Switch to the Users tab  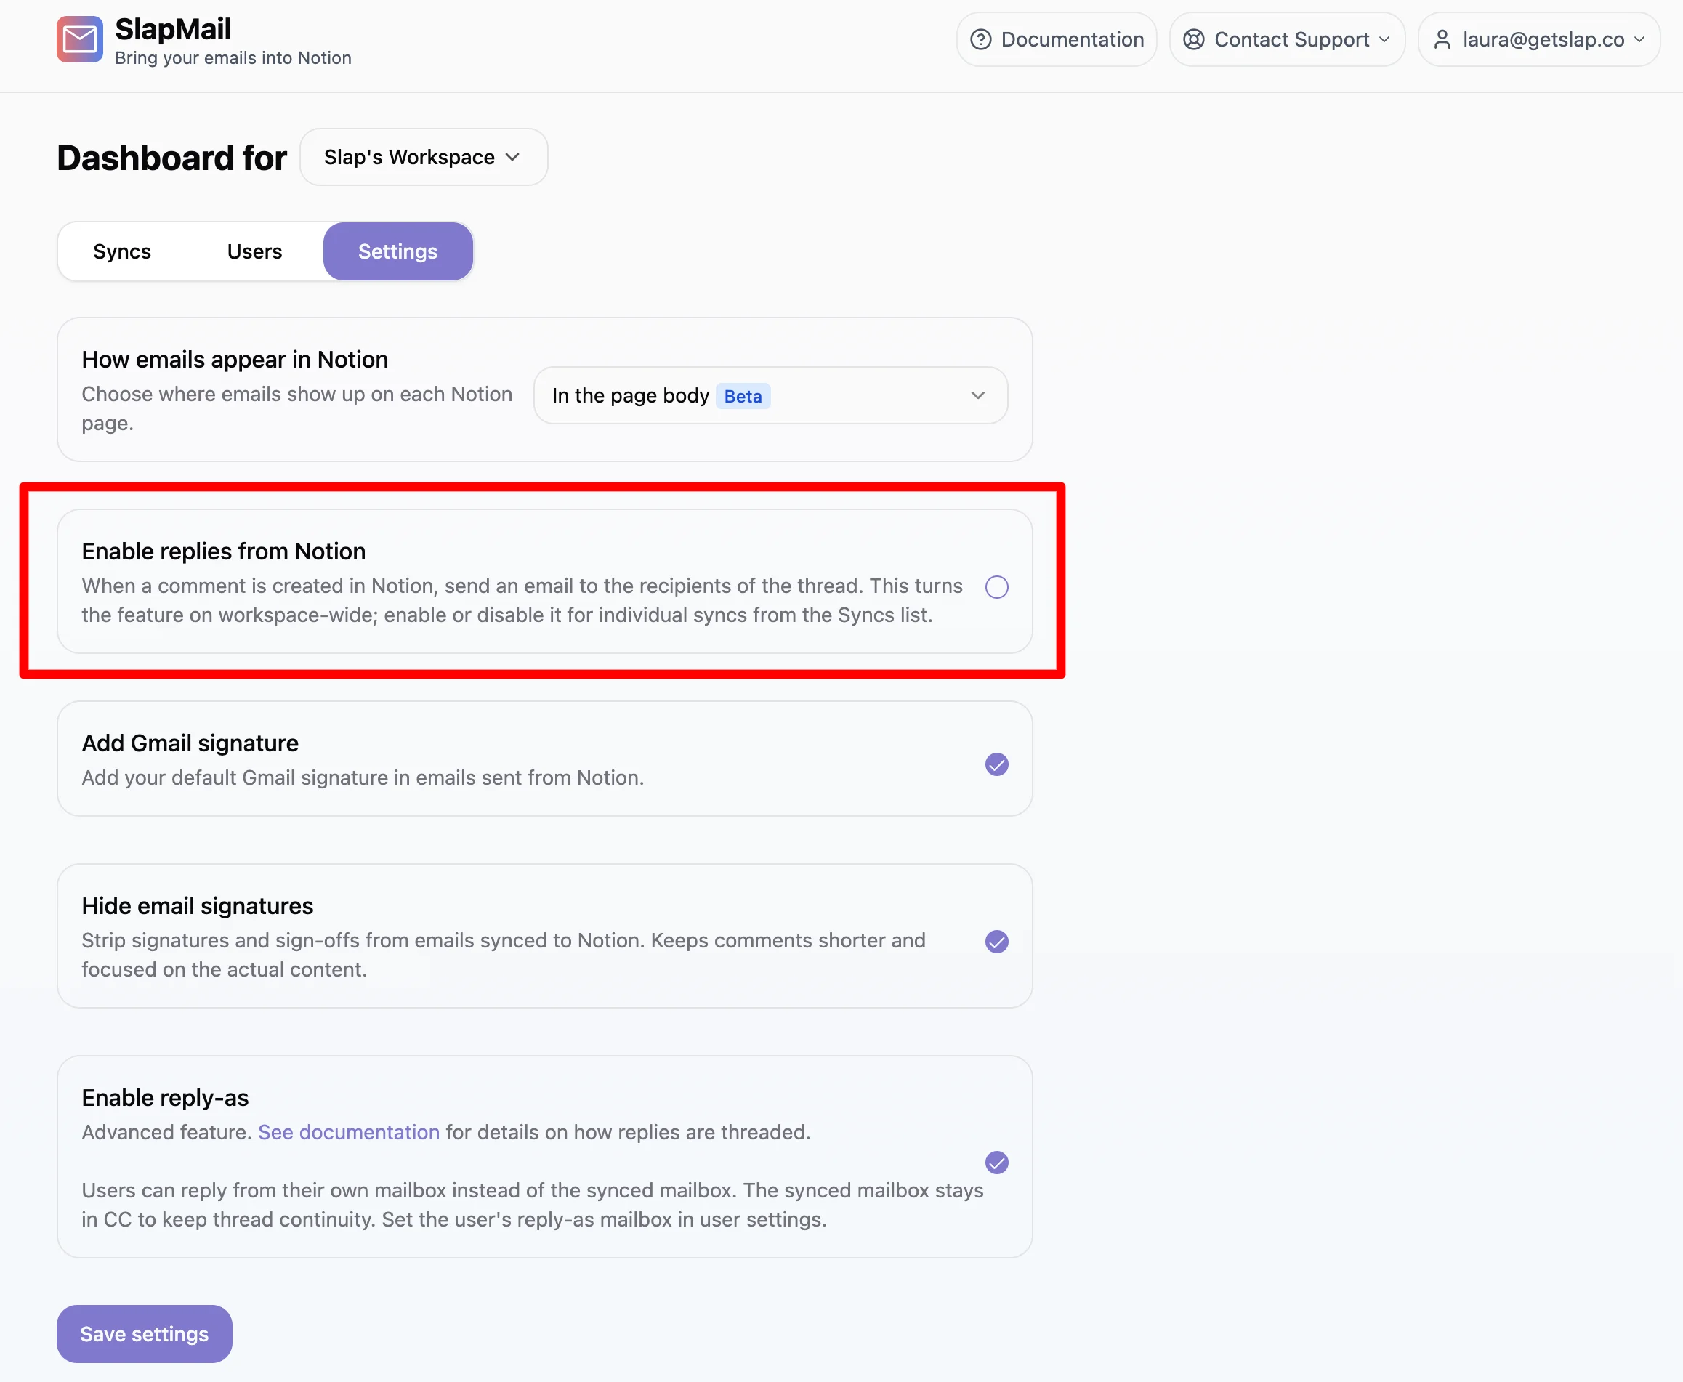coord(254,251)
